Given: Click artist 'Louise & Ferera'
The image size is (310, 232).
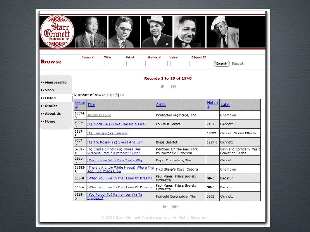Looking at the screenshot, I should coord(168,124).
